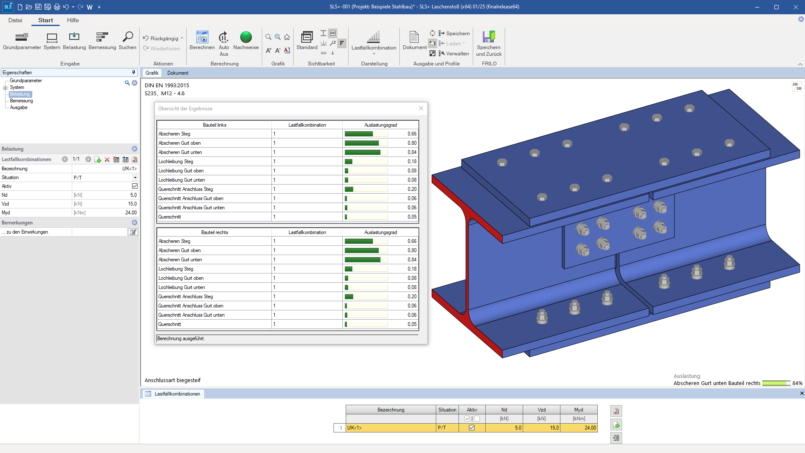This screenshot has width=805, height=453.
Task: Collapse the ribbon with chevron
Action: tap(800, 64)
